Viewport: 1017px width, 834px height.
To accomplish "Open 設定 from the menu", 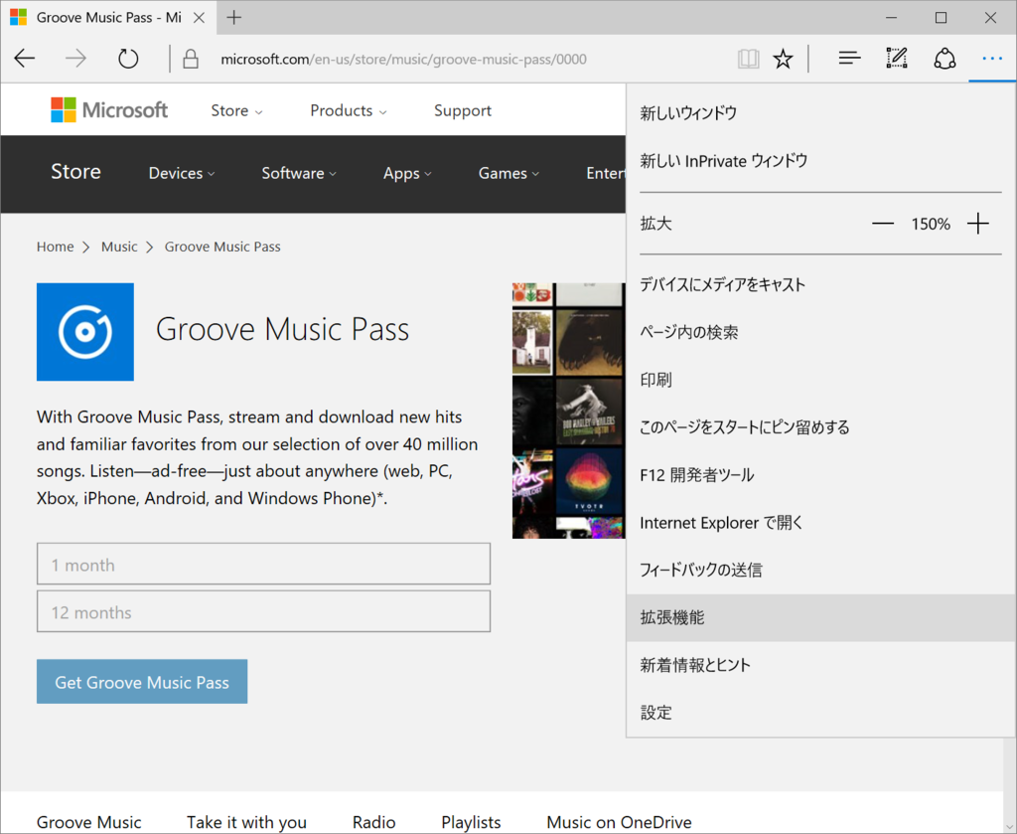I will tap(821, 713).
